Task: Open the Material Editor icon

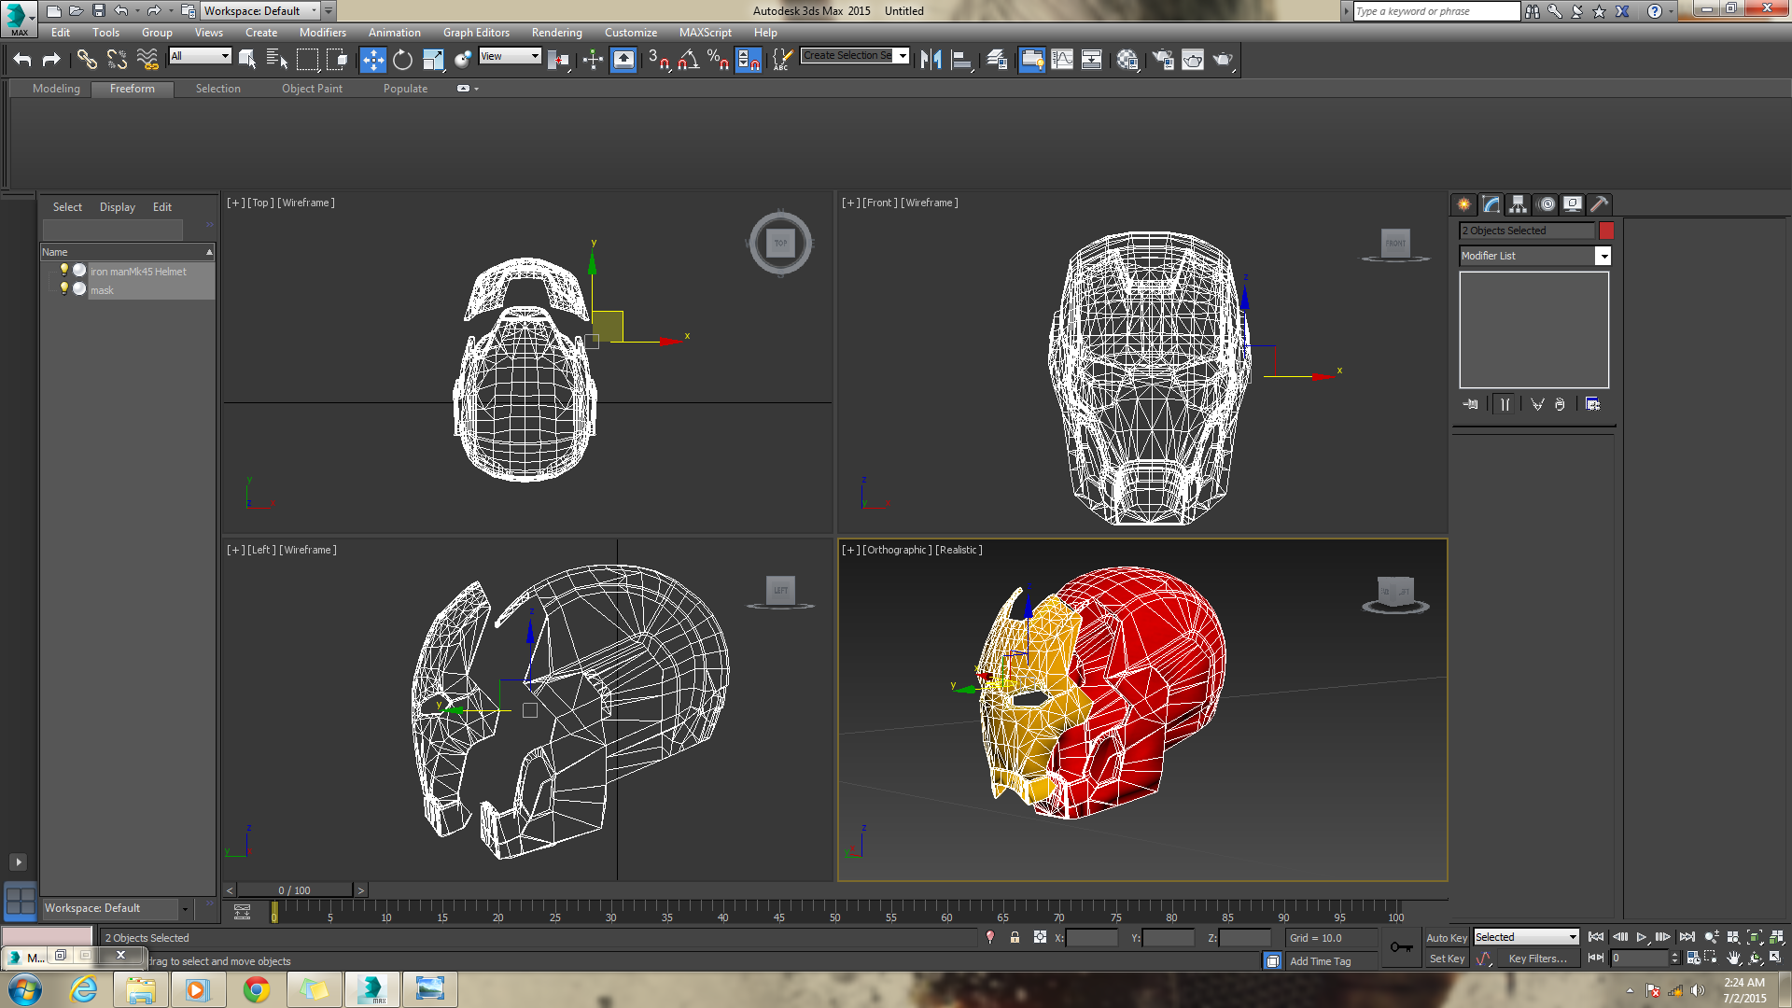Action: point(1127,60)
